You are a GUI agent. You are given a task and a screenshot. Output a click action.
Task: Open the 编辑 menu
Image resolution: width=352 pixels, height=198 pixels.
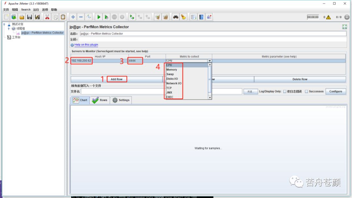click(x=15, y=10)
